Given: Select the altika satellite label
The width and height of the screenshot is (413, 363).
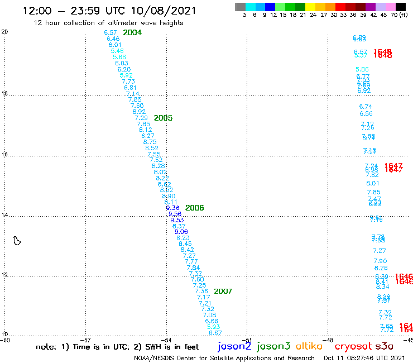Looking at the screenshot, I should click(x=309, y=346).
